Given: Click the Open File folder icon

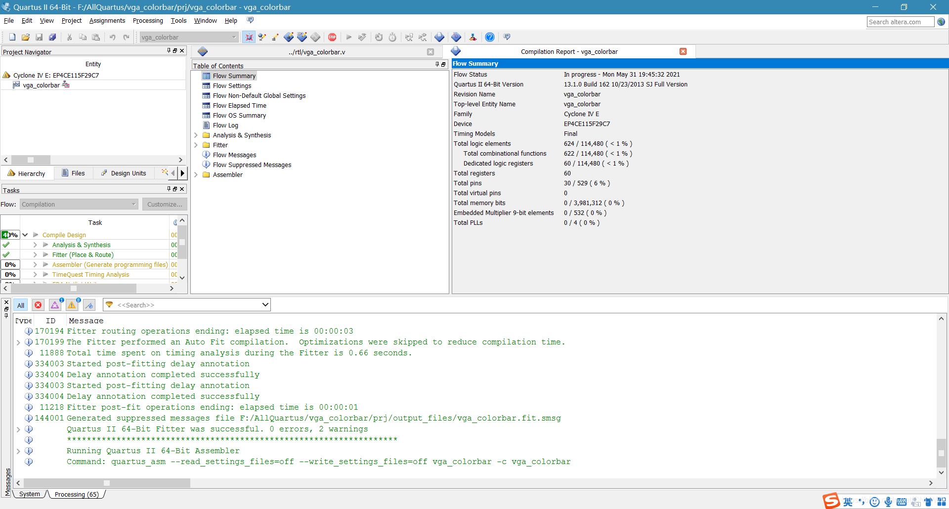Looking at the screenshot, I should click(x=26, y=37).
